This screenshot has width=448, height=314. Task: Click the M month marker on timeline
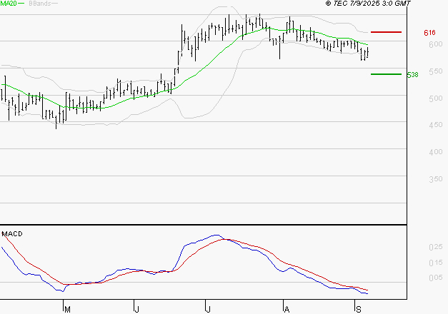click(67, 310)
